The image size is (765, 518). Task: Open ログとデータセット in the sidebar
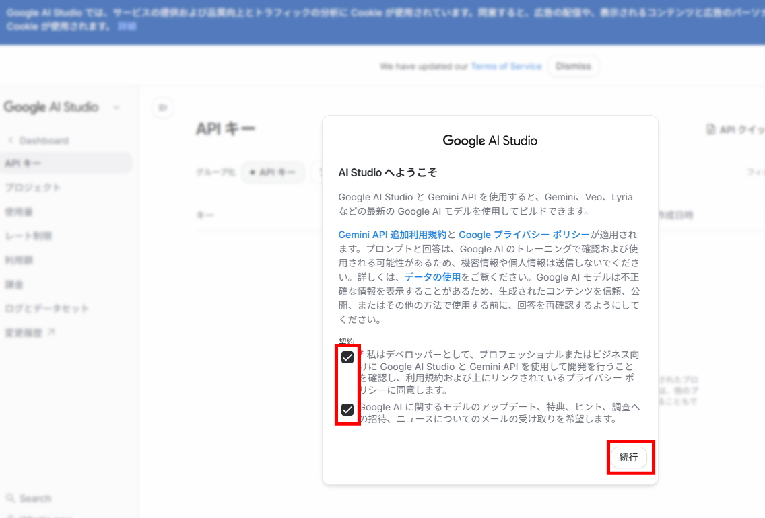coord(46,309)
